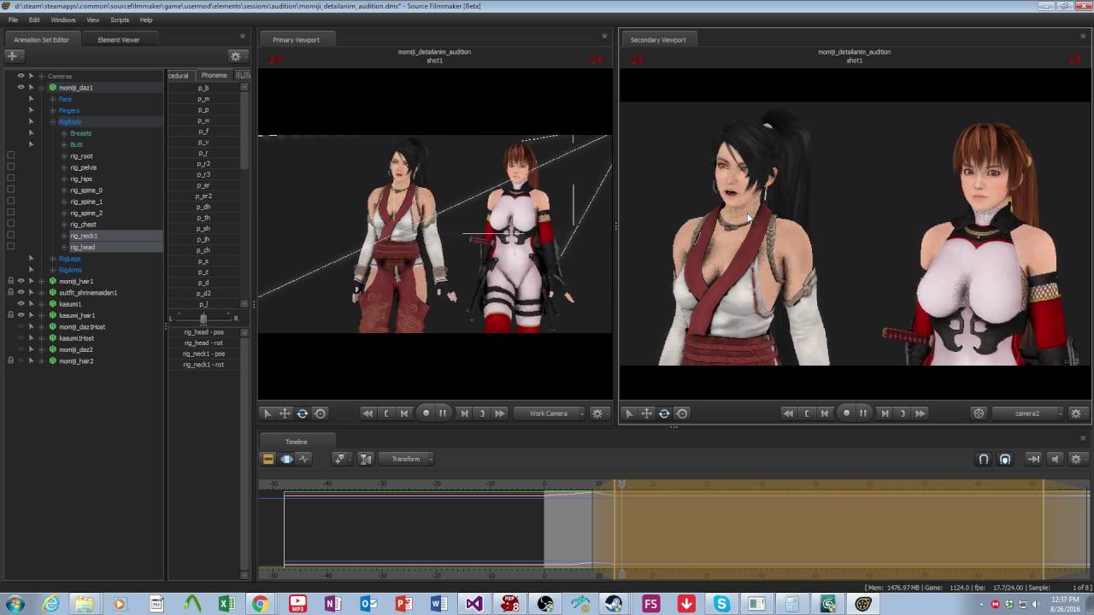Select the rig_neck1 control
Viewport: 1094px width, 615px height.
click(x=84, y=236)
